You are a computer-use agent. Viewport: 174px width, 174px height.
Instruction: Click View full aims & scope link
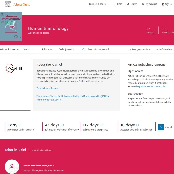(47, 88)
